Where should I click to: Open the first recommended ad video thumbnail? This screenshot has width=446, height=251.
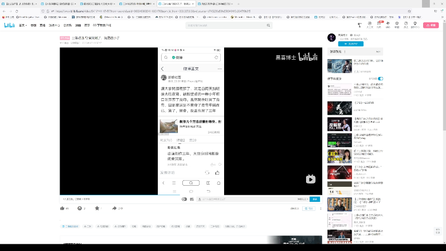(x=340, y=66)
